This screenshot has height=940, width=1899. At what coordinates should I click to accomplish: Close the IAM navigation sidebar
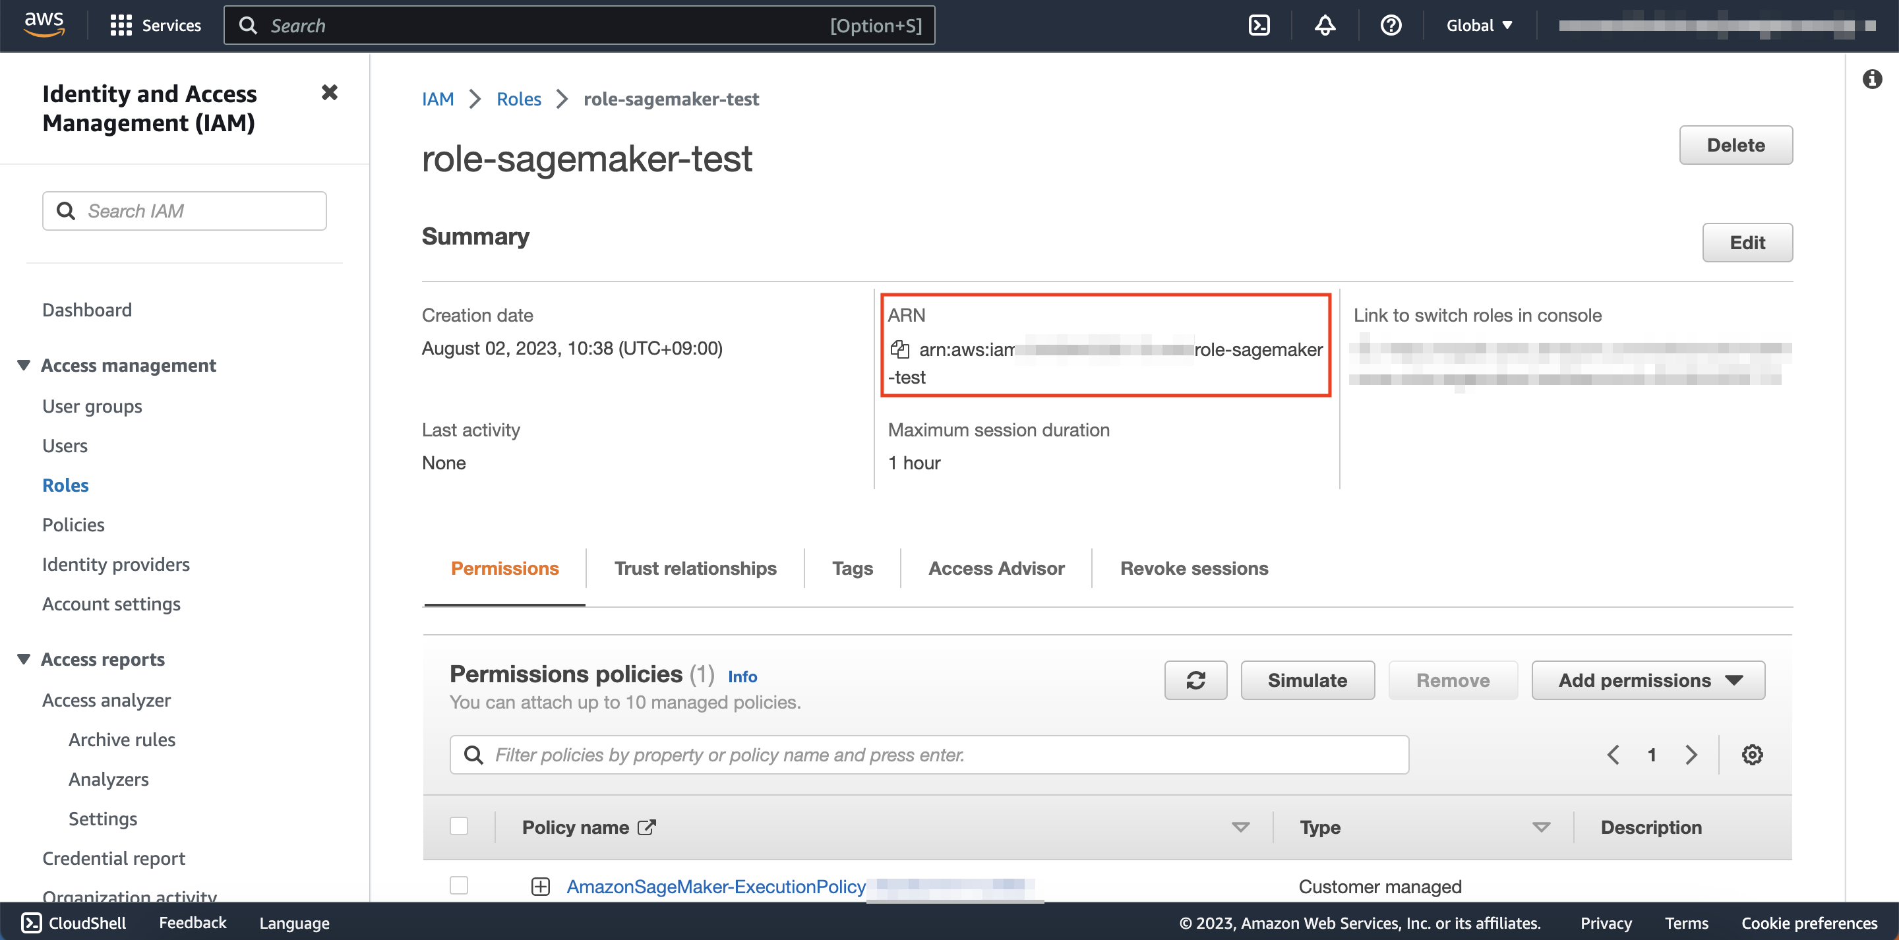click(x=330, y=93)
